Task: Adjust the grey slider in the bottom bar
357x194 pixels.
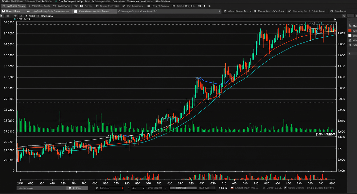Action: [183, 188]
